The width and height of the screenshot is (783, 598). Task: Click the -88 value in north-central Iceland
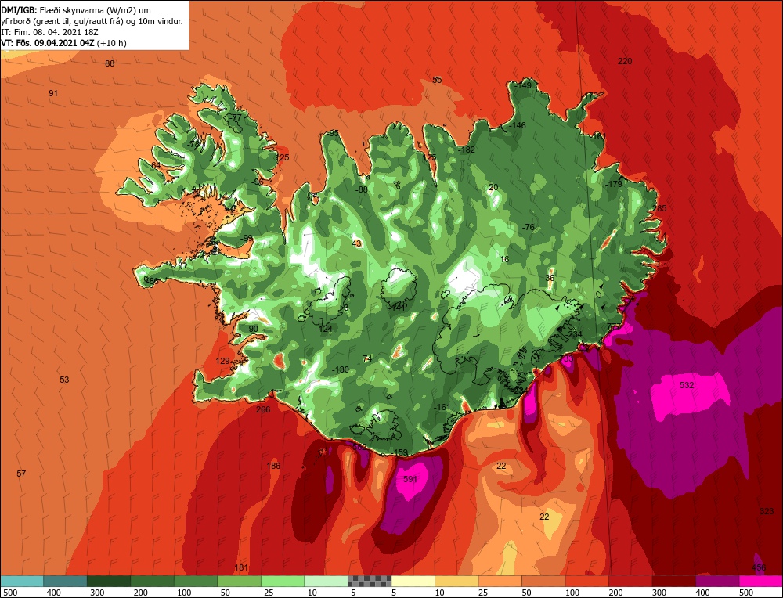[362, 189]
